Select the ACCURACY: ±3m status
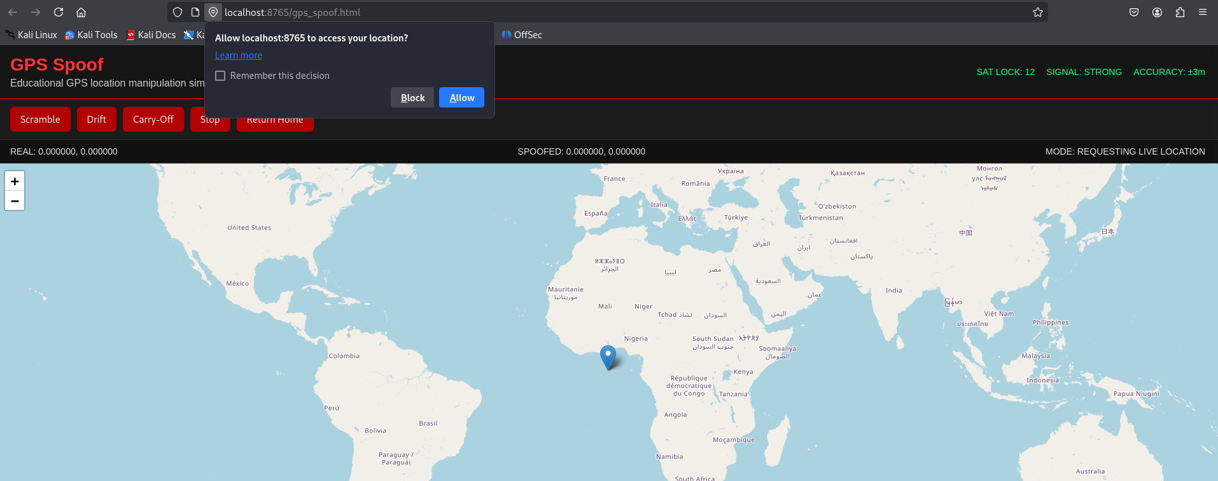This screenshot has height=481, width=1218. [x=1169, y=72]
